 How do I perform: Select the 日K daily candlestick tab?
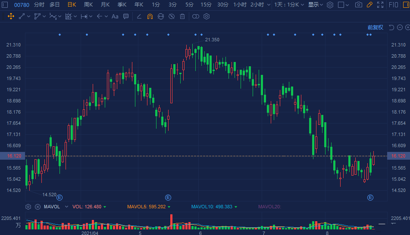point(72,5)
